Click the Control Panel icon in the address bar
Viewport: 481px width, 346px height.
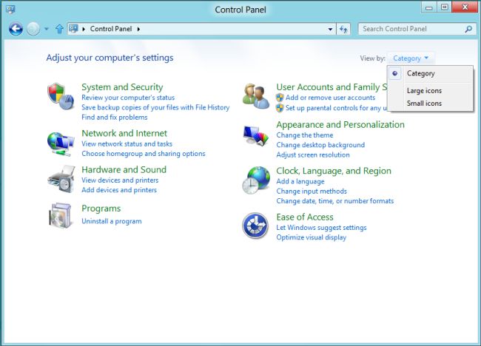tap(73, 29)
